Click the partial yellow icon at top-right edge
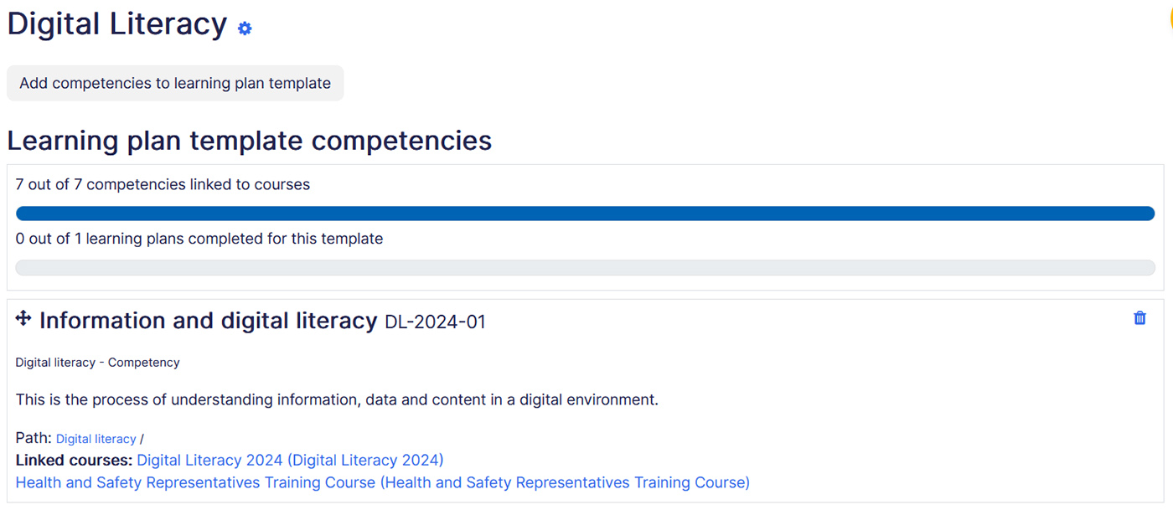The image size is (1173, 510). 1169,22
